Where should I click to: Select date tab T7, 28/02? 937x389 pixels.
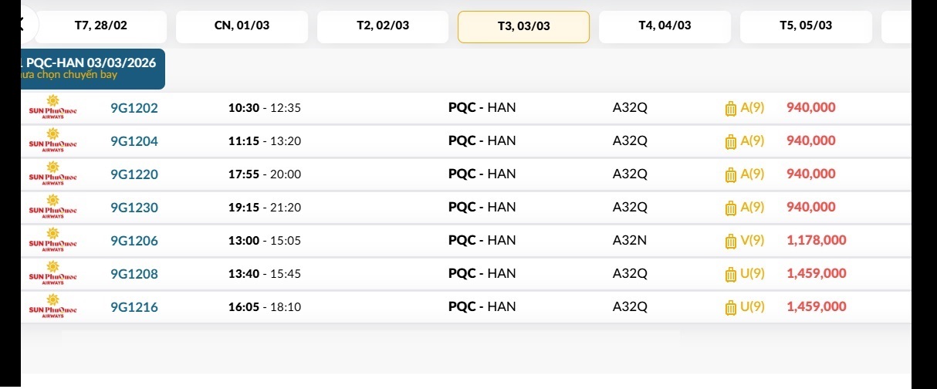coord(100,26)
